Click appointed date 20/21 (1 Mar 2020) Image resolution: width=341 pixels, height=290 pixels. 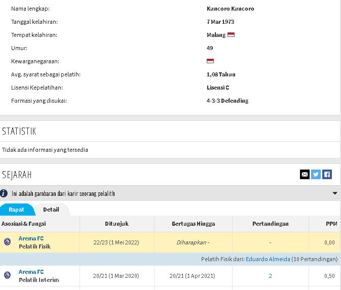coord(116,276)
